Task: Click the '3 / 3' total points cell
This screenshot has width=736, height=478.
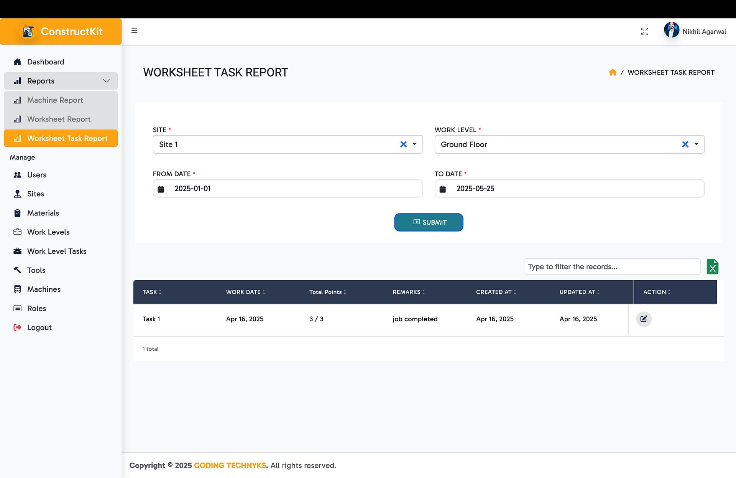Action: (316, 319)
